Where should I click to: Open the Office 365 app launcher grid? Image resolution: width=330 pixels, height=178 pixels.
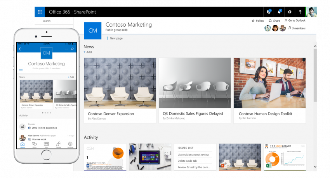pyautogui.click(x=40, y=12)
